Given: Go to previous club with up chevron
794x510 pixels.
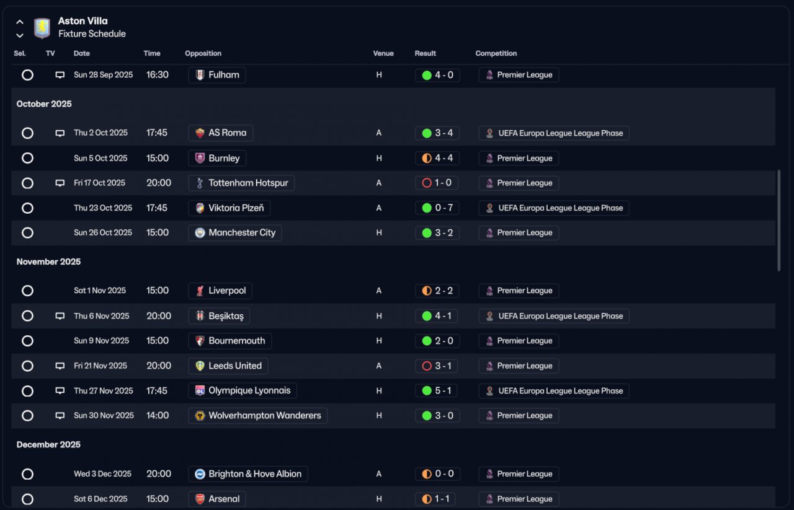Looking at the screenshot, I should [20, 22].
